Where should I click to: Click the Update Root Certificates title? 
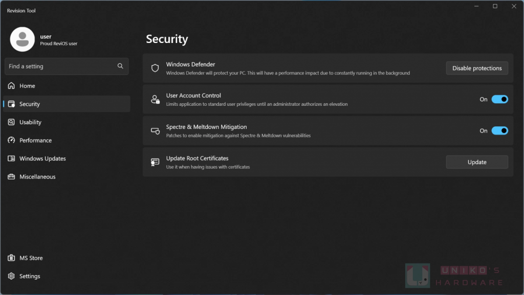[197, 158]
